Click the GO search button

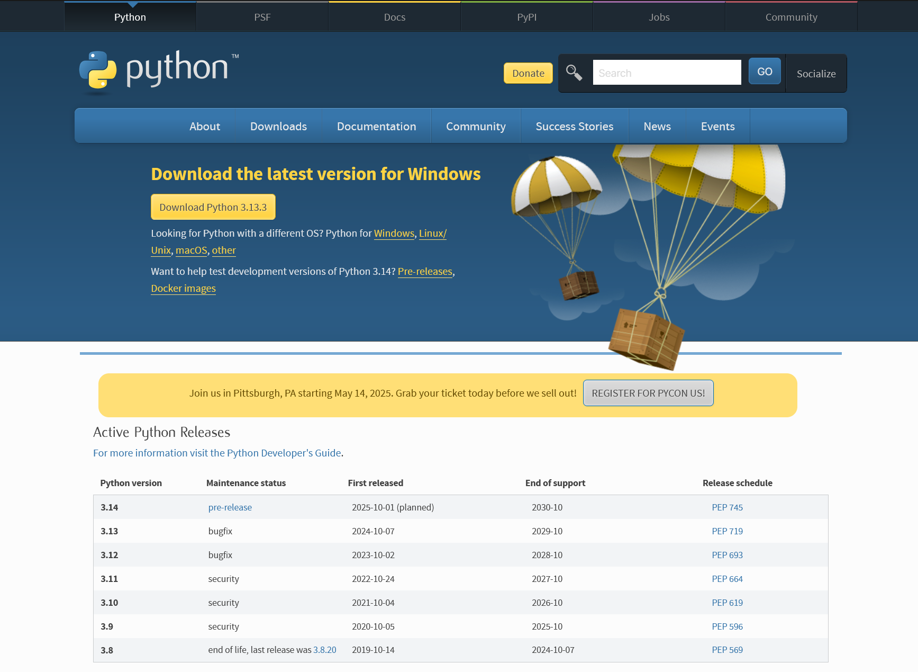(765, 71)
